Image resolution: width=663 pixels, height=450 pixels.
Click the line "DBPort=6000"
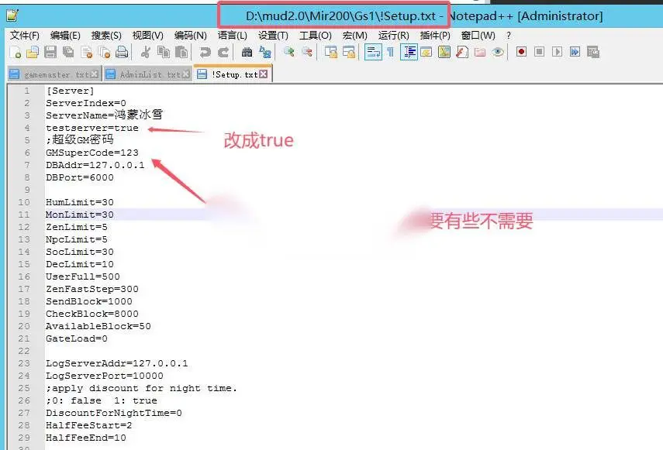(80, 177)
